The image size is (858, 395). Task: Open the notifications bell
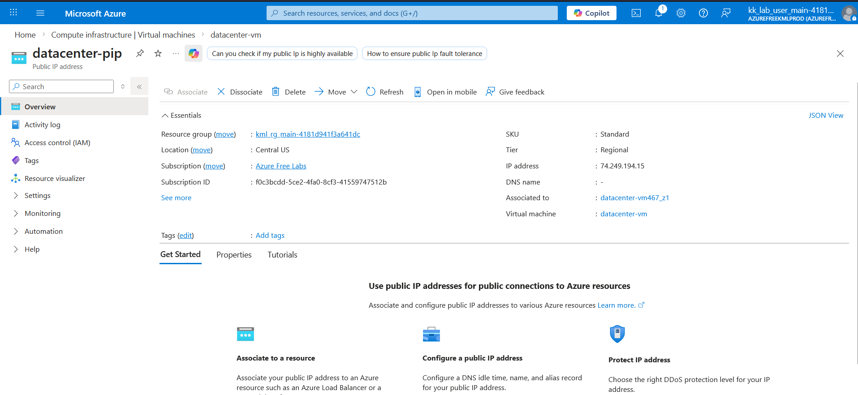coord(659,13)
